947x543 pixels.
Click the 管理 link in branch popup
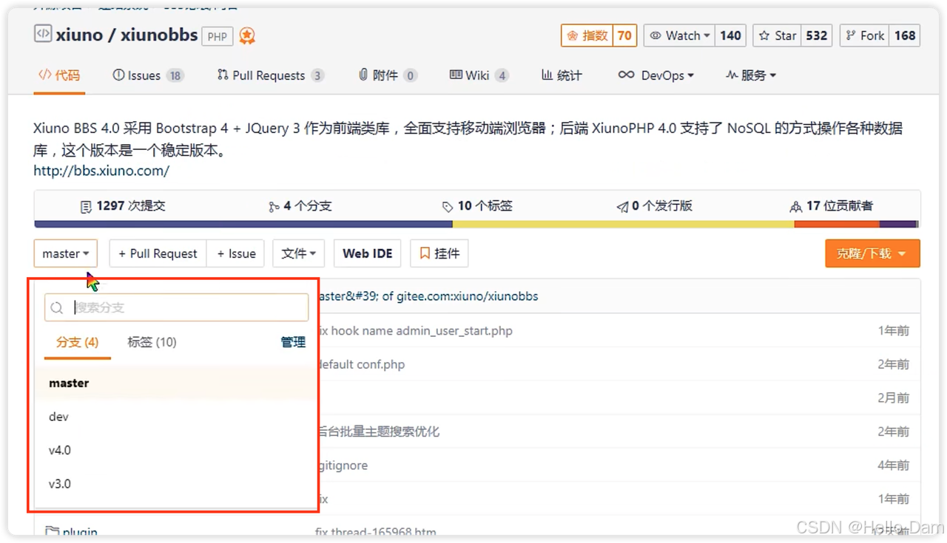tap(293, 342)
